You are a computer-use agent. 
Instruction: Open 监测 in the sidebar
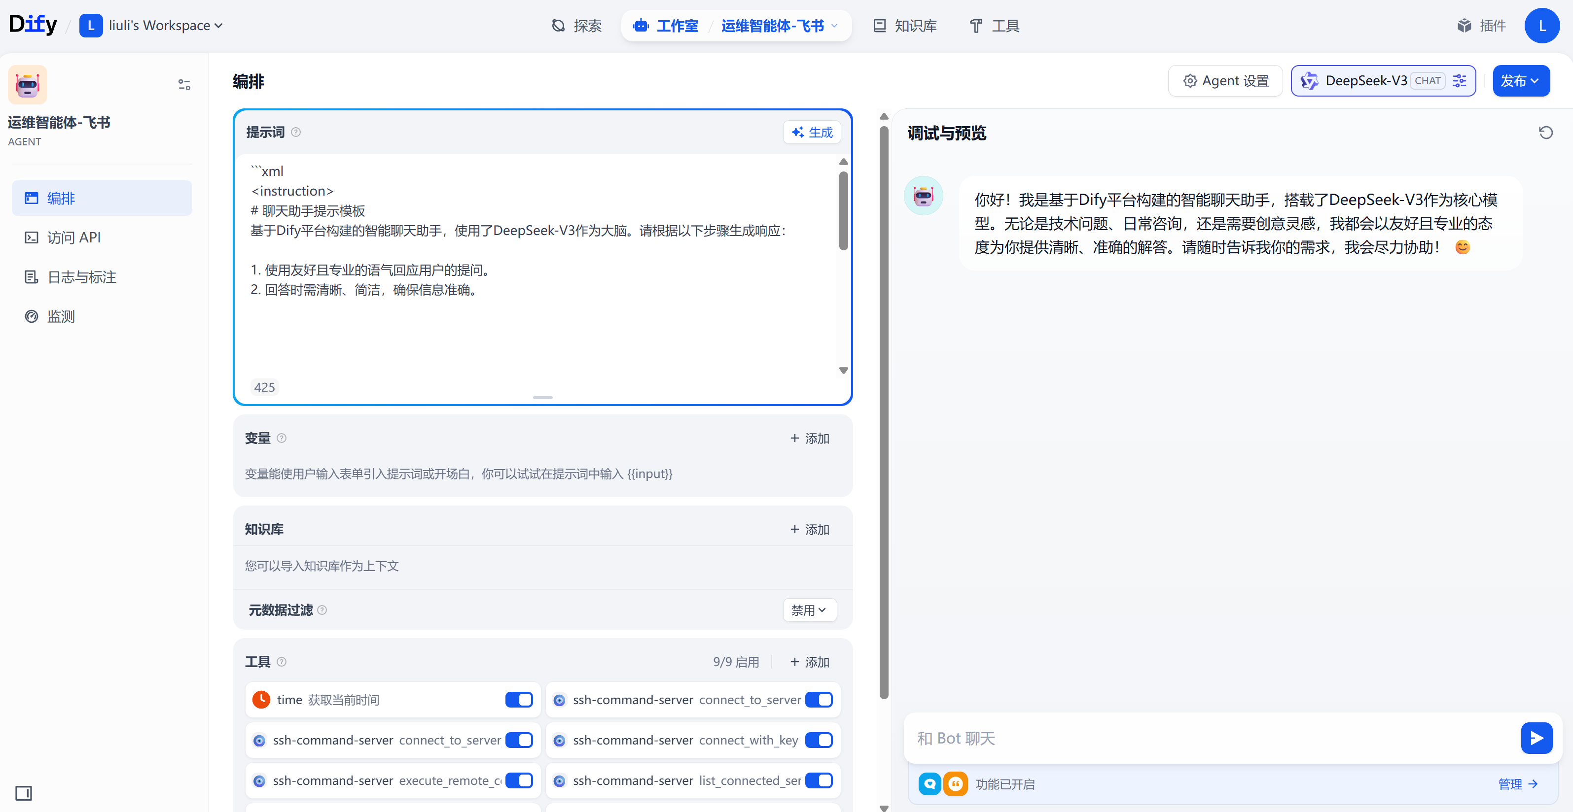(102, 316)
